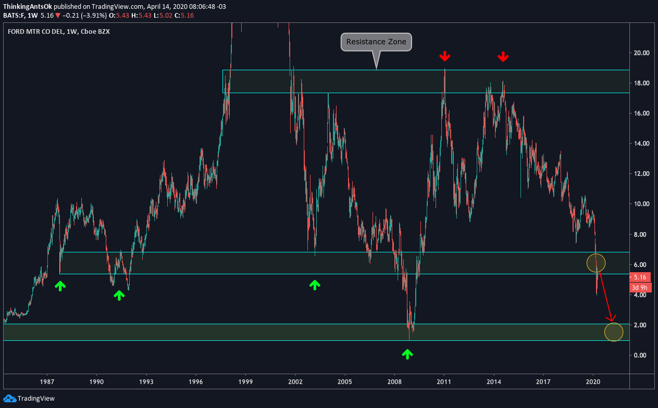Click the 2014 year label on time axis
This screenshot has height=408, width=658.
494,381
